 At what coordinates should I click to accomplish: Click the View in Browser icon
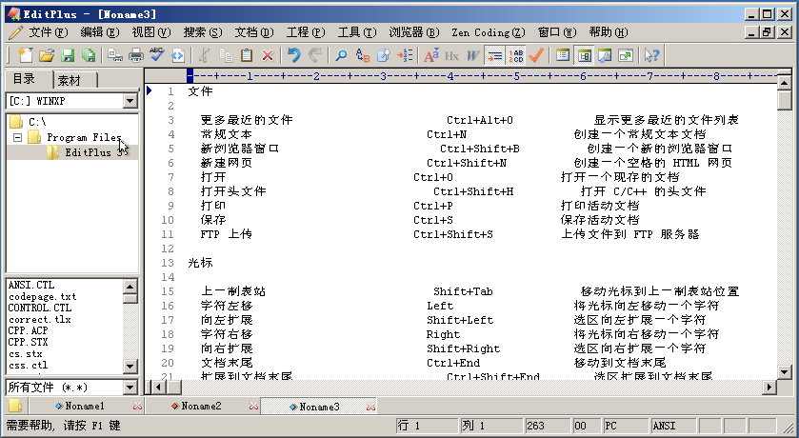[178, 55]
